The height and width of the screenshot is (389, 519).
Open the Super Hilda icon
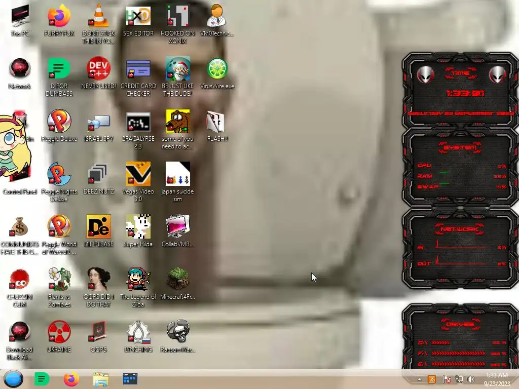[138, 231]
